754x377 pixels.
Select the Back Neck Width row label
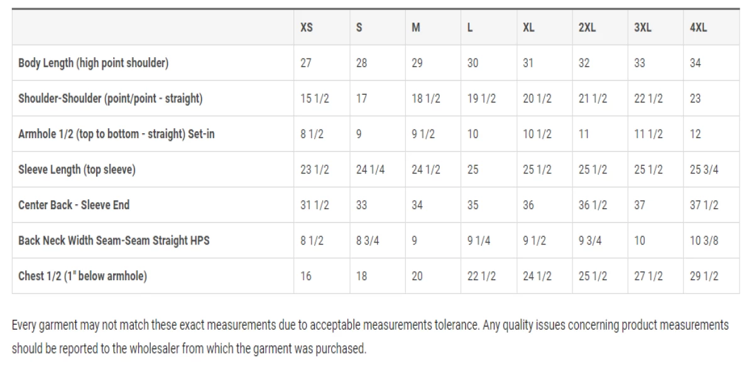[114, 241]
